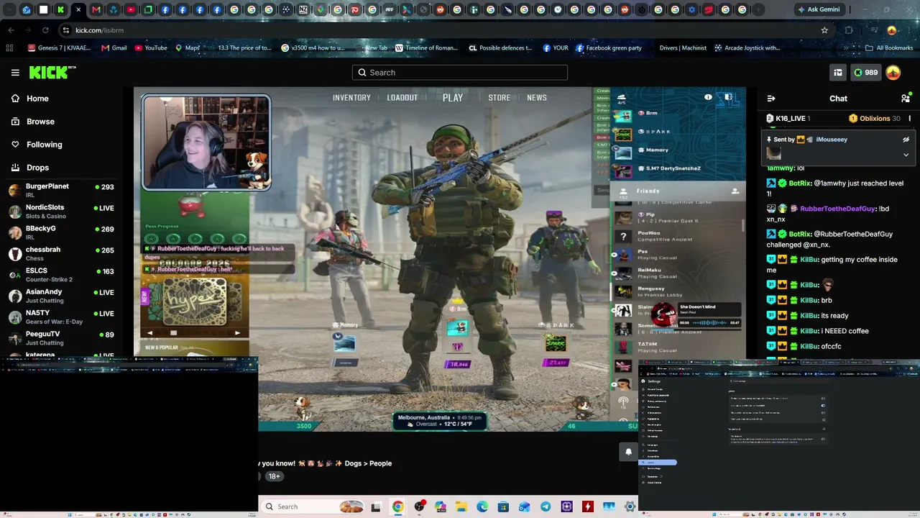The height and width of the screenshot is (518, 920).
Task: Click the browser back arrow
Action: click(x=11, y=30)
